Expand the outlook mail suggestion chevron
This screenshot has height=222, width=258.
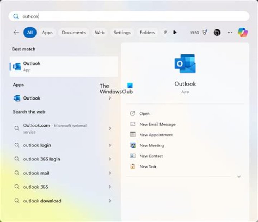[x=110, y=173]
